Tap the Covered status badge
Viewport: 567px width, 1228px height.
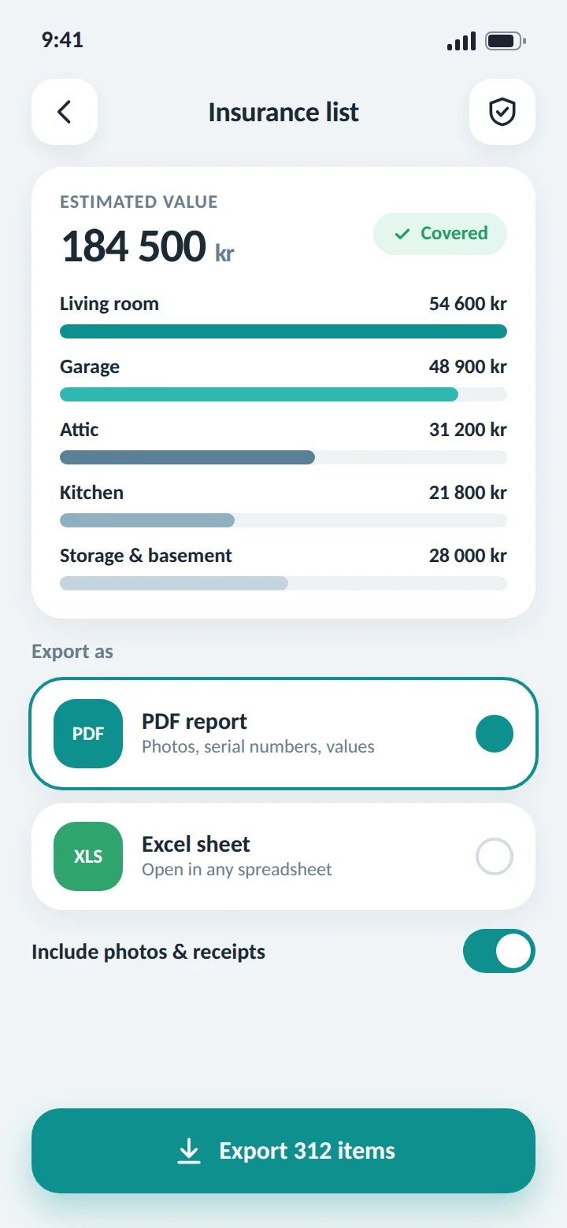[x=440, y=234]
